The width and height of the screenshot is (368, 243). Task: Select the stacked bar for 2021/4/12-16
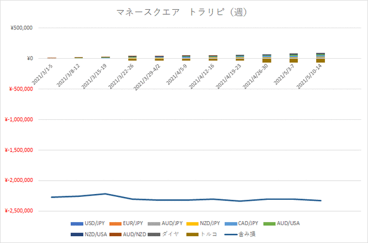click(x=213, y=58)
